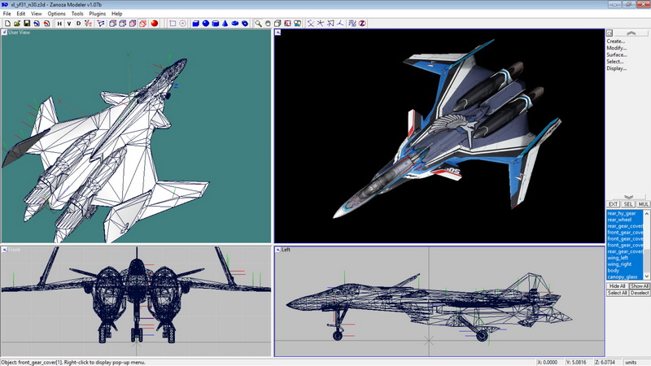The image size is (651, 366).
Task: Open the File menu
Action: tap(7, 14)
